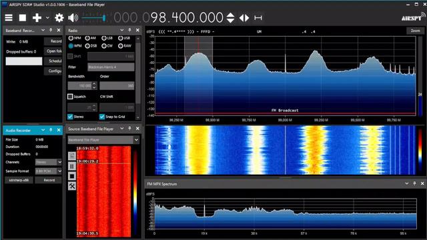Open the Radio panel menu chevron
Screen dimensions: 427x240
121,30
